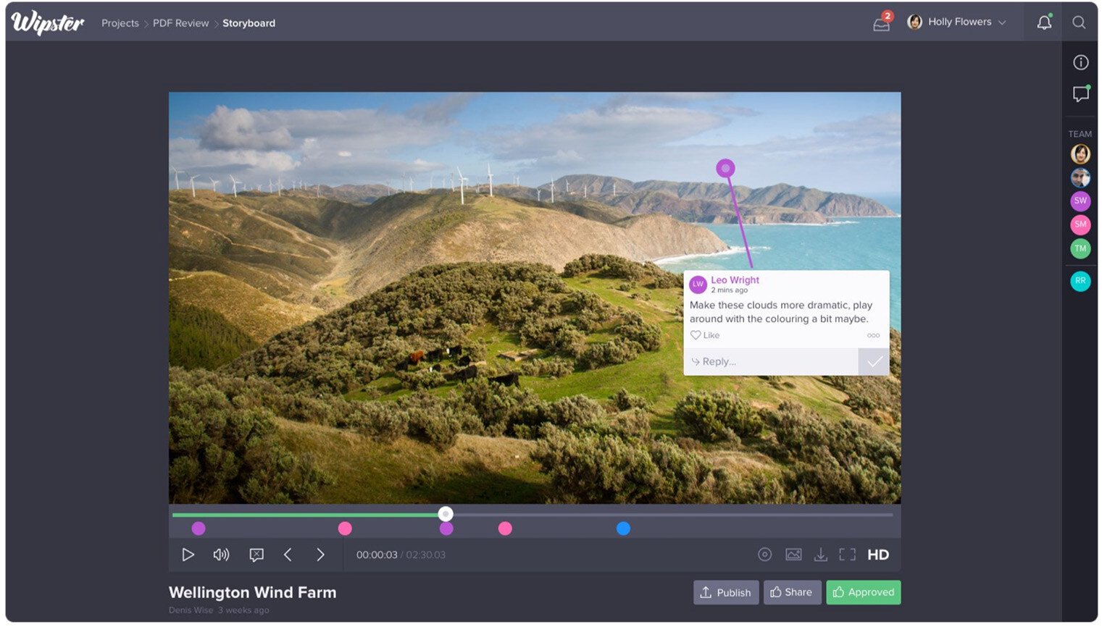Open the search magnifier in the top bar
The height and width of the screenshot is (632, 1102).
(1079, 22)
